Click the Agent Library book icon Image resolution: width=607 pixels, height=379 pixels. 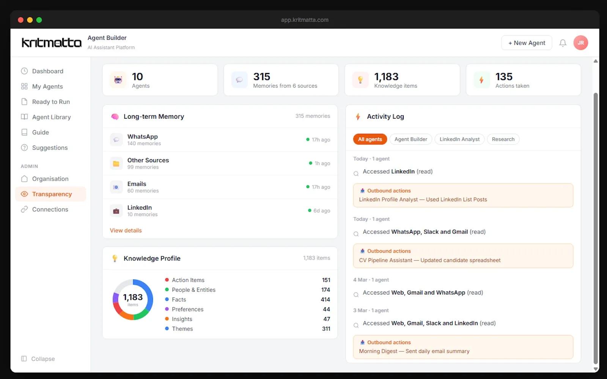24,117
